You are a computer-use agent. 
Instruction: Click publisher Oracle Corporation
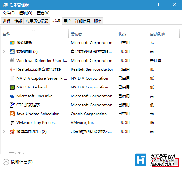[88, 114]
